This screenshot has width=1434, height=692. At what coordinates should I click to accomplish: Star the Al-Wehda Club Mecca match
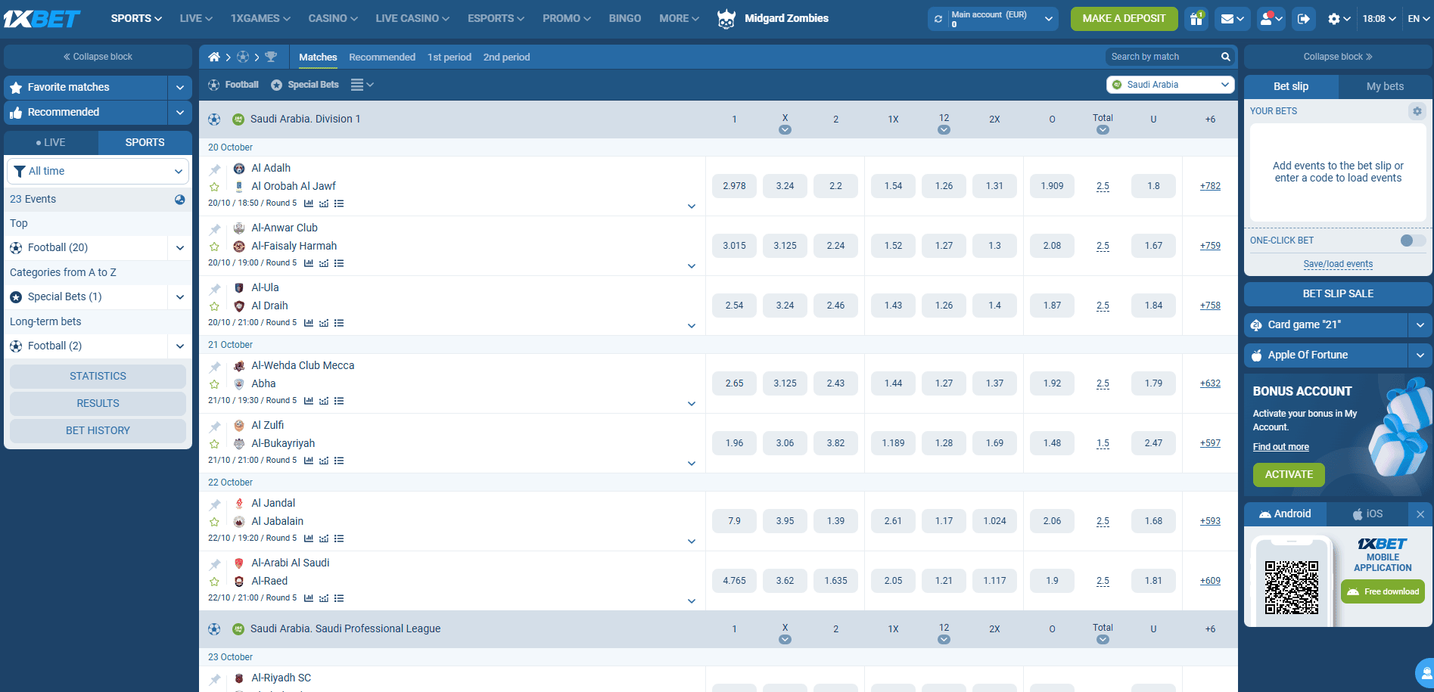(x=215, y=383)
